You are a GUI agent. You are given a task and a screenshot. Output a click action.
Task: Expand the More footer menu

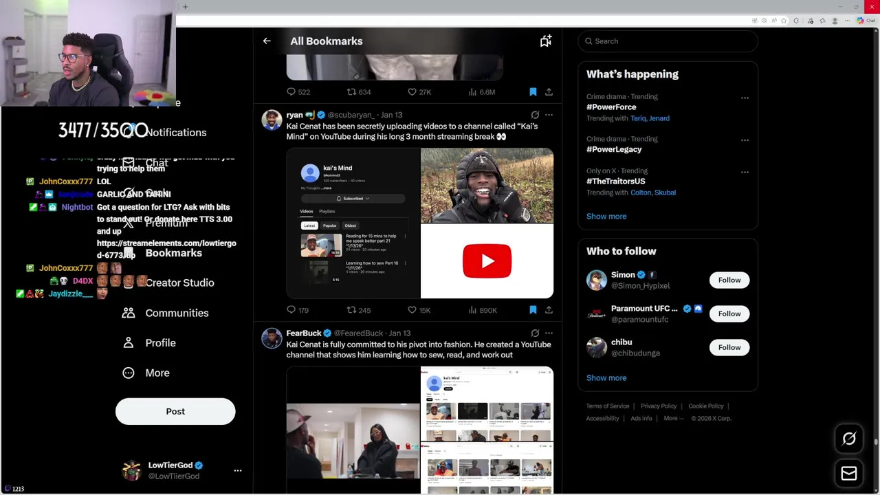coord(674,418)
